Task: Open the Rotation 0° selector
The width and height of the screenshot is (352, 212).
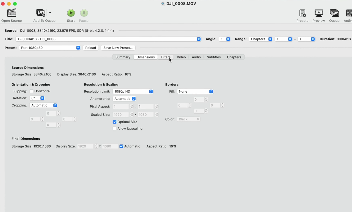Action: pyautogui.click(x=37, y=98)
